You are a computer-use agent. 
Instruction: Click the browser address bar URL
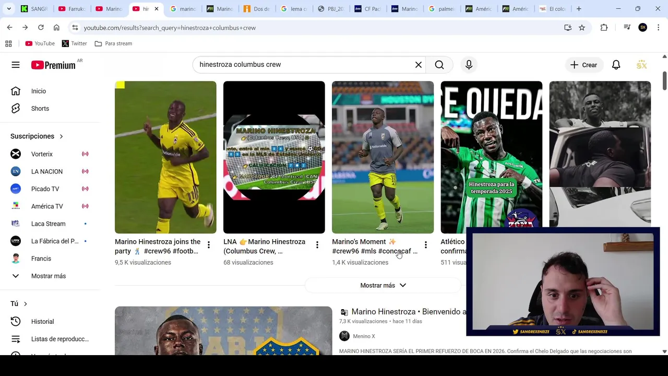coord(170,28)
